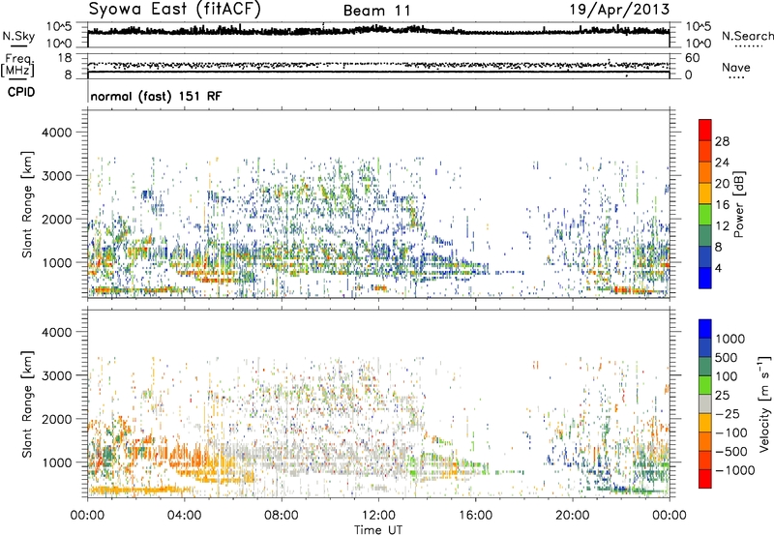The image size is (774, 536).
Task: Click the "2000" tick of the velocity panel
Action: tap(56, 419)
